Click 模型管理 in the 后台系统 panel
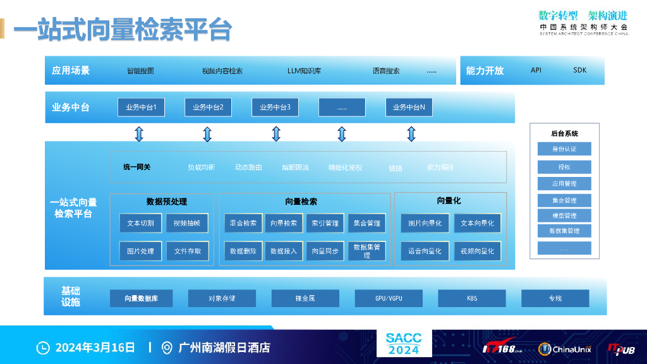This screenshot has height=364, width=647. (x=564, y=215)
